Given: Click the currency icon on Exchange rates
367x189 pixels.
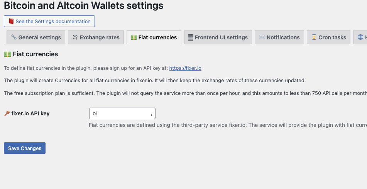Looking at the screenshot, I should pos(75,37).
